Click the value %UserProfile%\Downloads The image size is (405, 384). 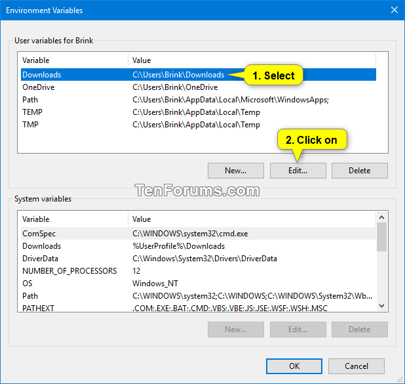pos(178,245)
